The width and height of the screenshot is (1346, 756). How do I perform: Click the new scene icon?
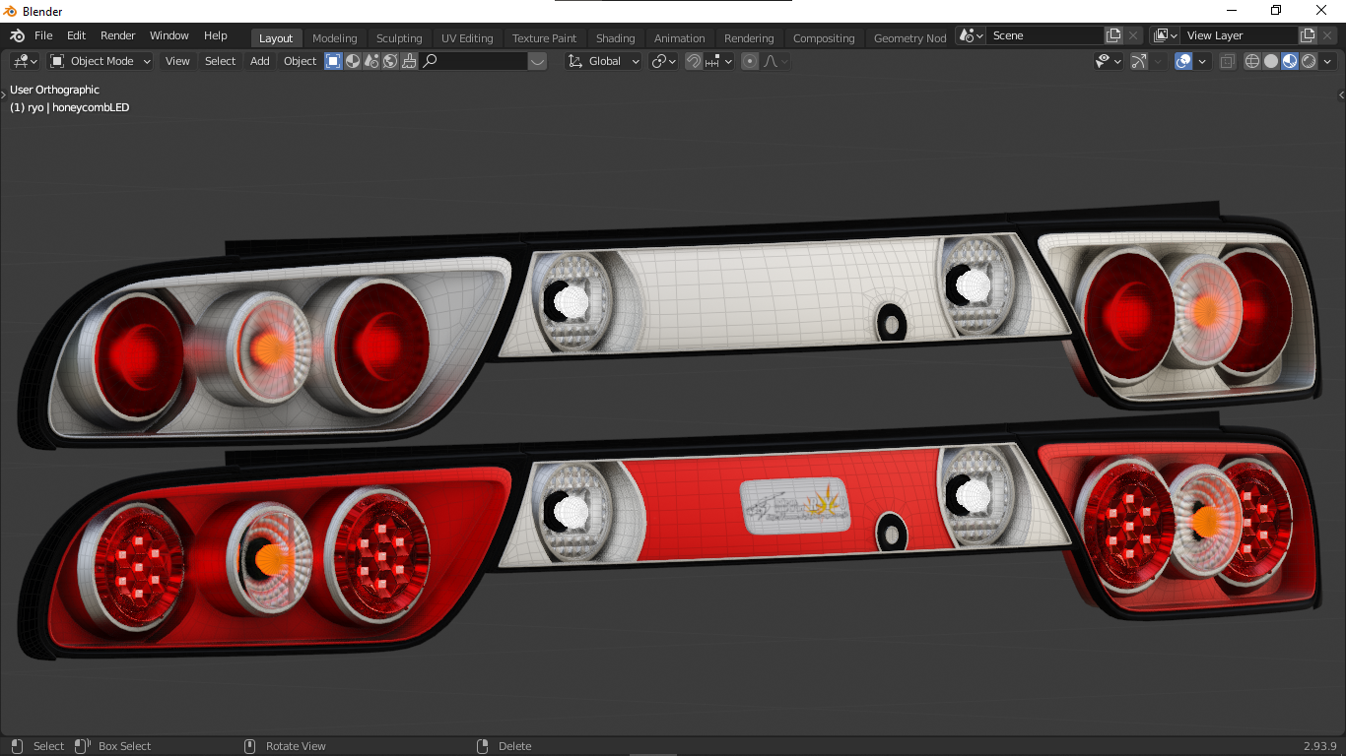coord(1113,35)
